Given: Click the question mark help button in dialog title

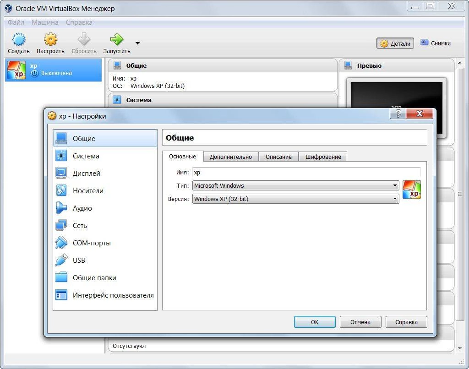Looking at the screenshot, I should [x=398, y=114].
